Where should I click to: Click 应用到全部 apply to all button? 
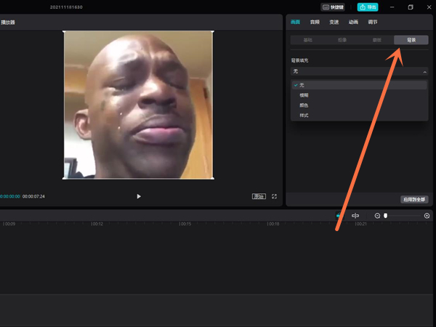[x=413, y=199]
